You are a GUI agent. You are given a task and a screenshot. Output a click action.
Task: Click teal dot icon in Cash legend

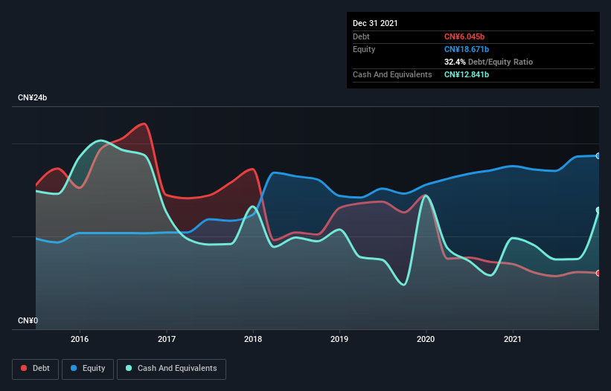point(129,368)
